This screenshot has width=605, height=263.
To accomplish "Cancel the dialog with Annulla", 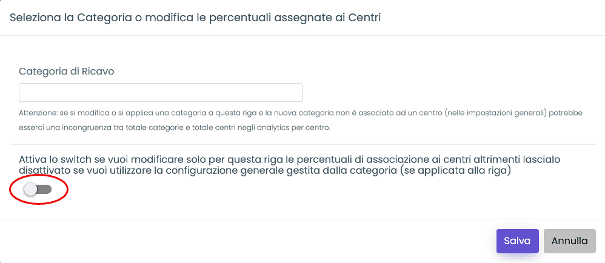I will [569, 241].
